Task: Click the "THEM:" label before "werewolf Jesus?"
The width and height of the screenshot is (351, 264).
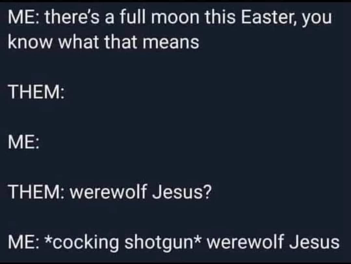Action: tap(36, 192)
